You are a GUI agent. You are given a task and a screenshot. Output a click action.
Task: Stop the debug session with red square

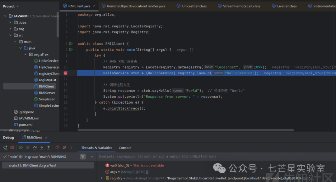click(12, 147)
